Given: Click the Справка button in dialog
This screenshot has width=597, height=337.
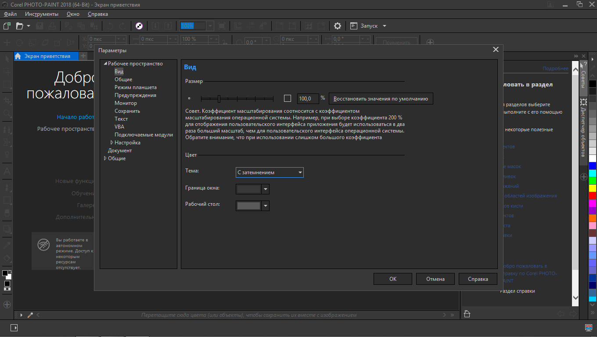Looking at the screenshot, I should coord(478,279).
